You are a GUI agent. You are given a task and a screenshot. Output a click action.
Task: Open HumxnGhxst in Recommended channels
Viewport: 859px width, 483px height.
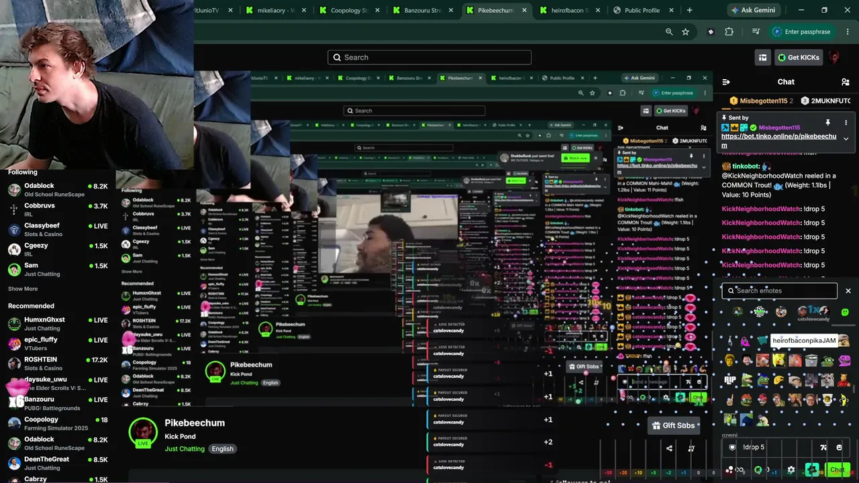click(58, 324)
